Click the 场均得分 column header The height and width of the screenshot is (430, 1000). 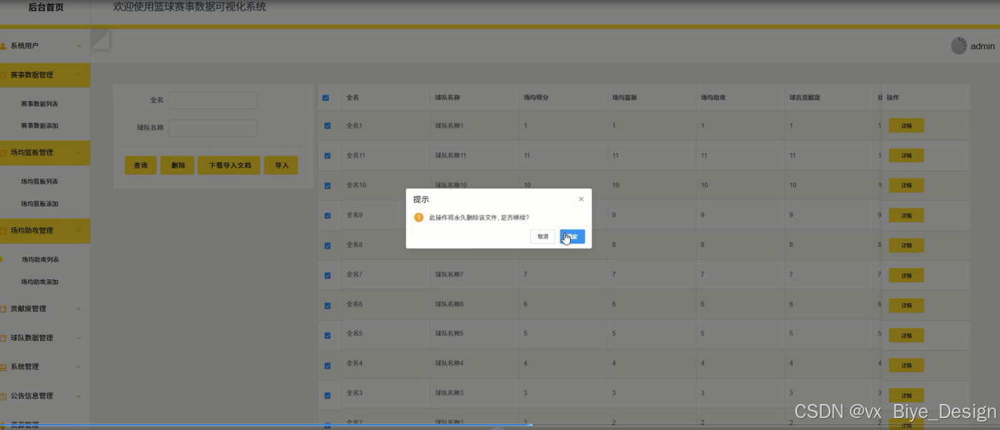(x=536, y=98)
